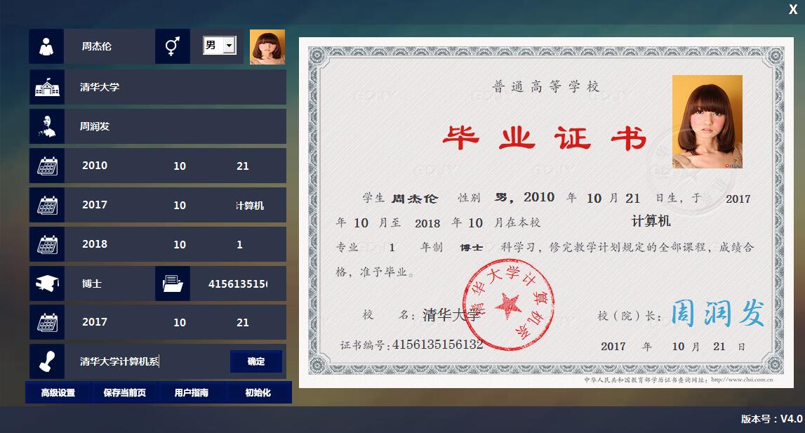Click the portrait photo on the certificate
The width and height of the screenshot is (805, 433).
[707, 121]
